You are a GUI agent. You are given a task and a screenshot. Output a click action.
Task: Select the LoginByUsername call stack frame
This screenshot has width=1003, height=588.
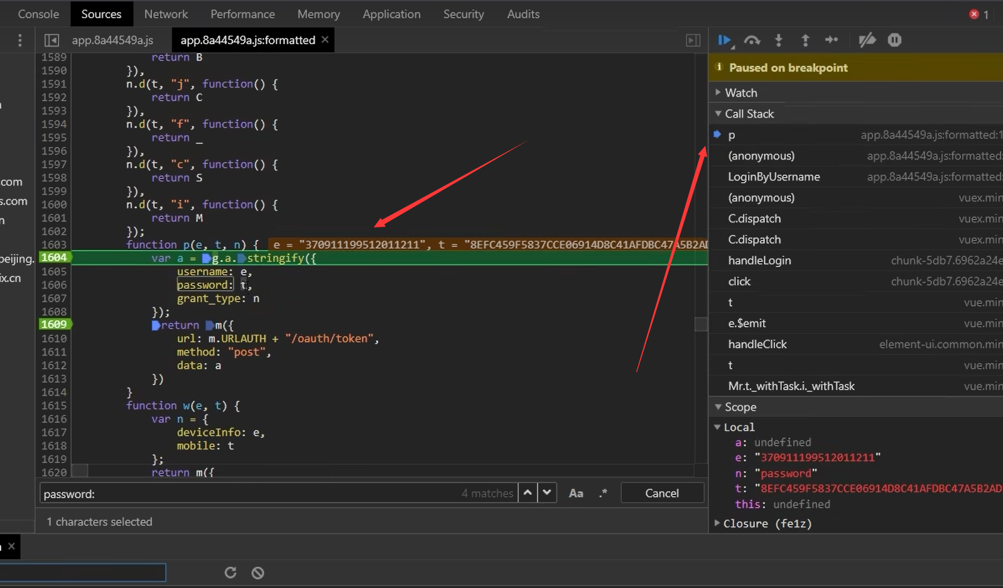tap(855, 177)
